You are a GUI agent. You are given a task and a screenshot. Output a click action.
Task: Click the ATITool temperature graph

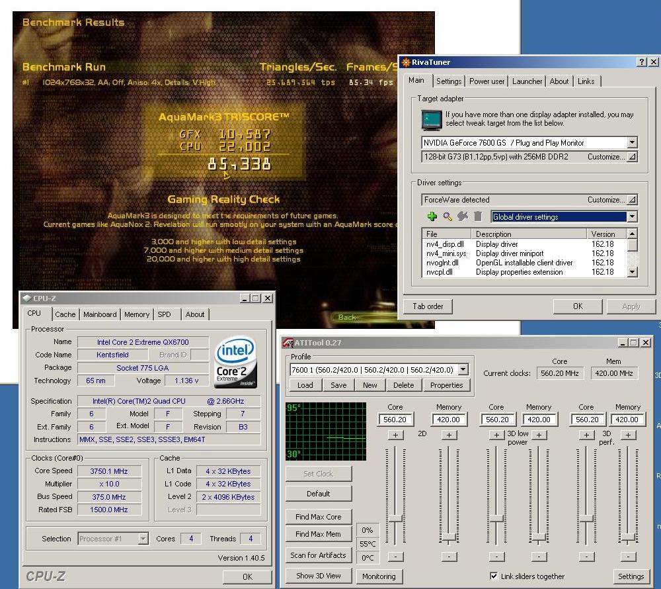click(326, 431)
